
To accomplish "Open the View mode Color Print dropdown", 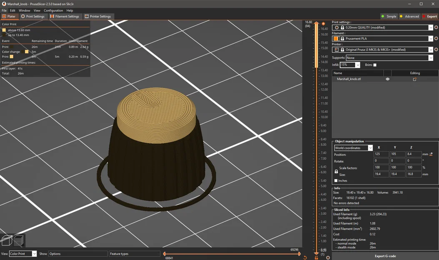I will pos(34,254).
